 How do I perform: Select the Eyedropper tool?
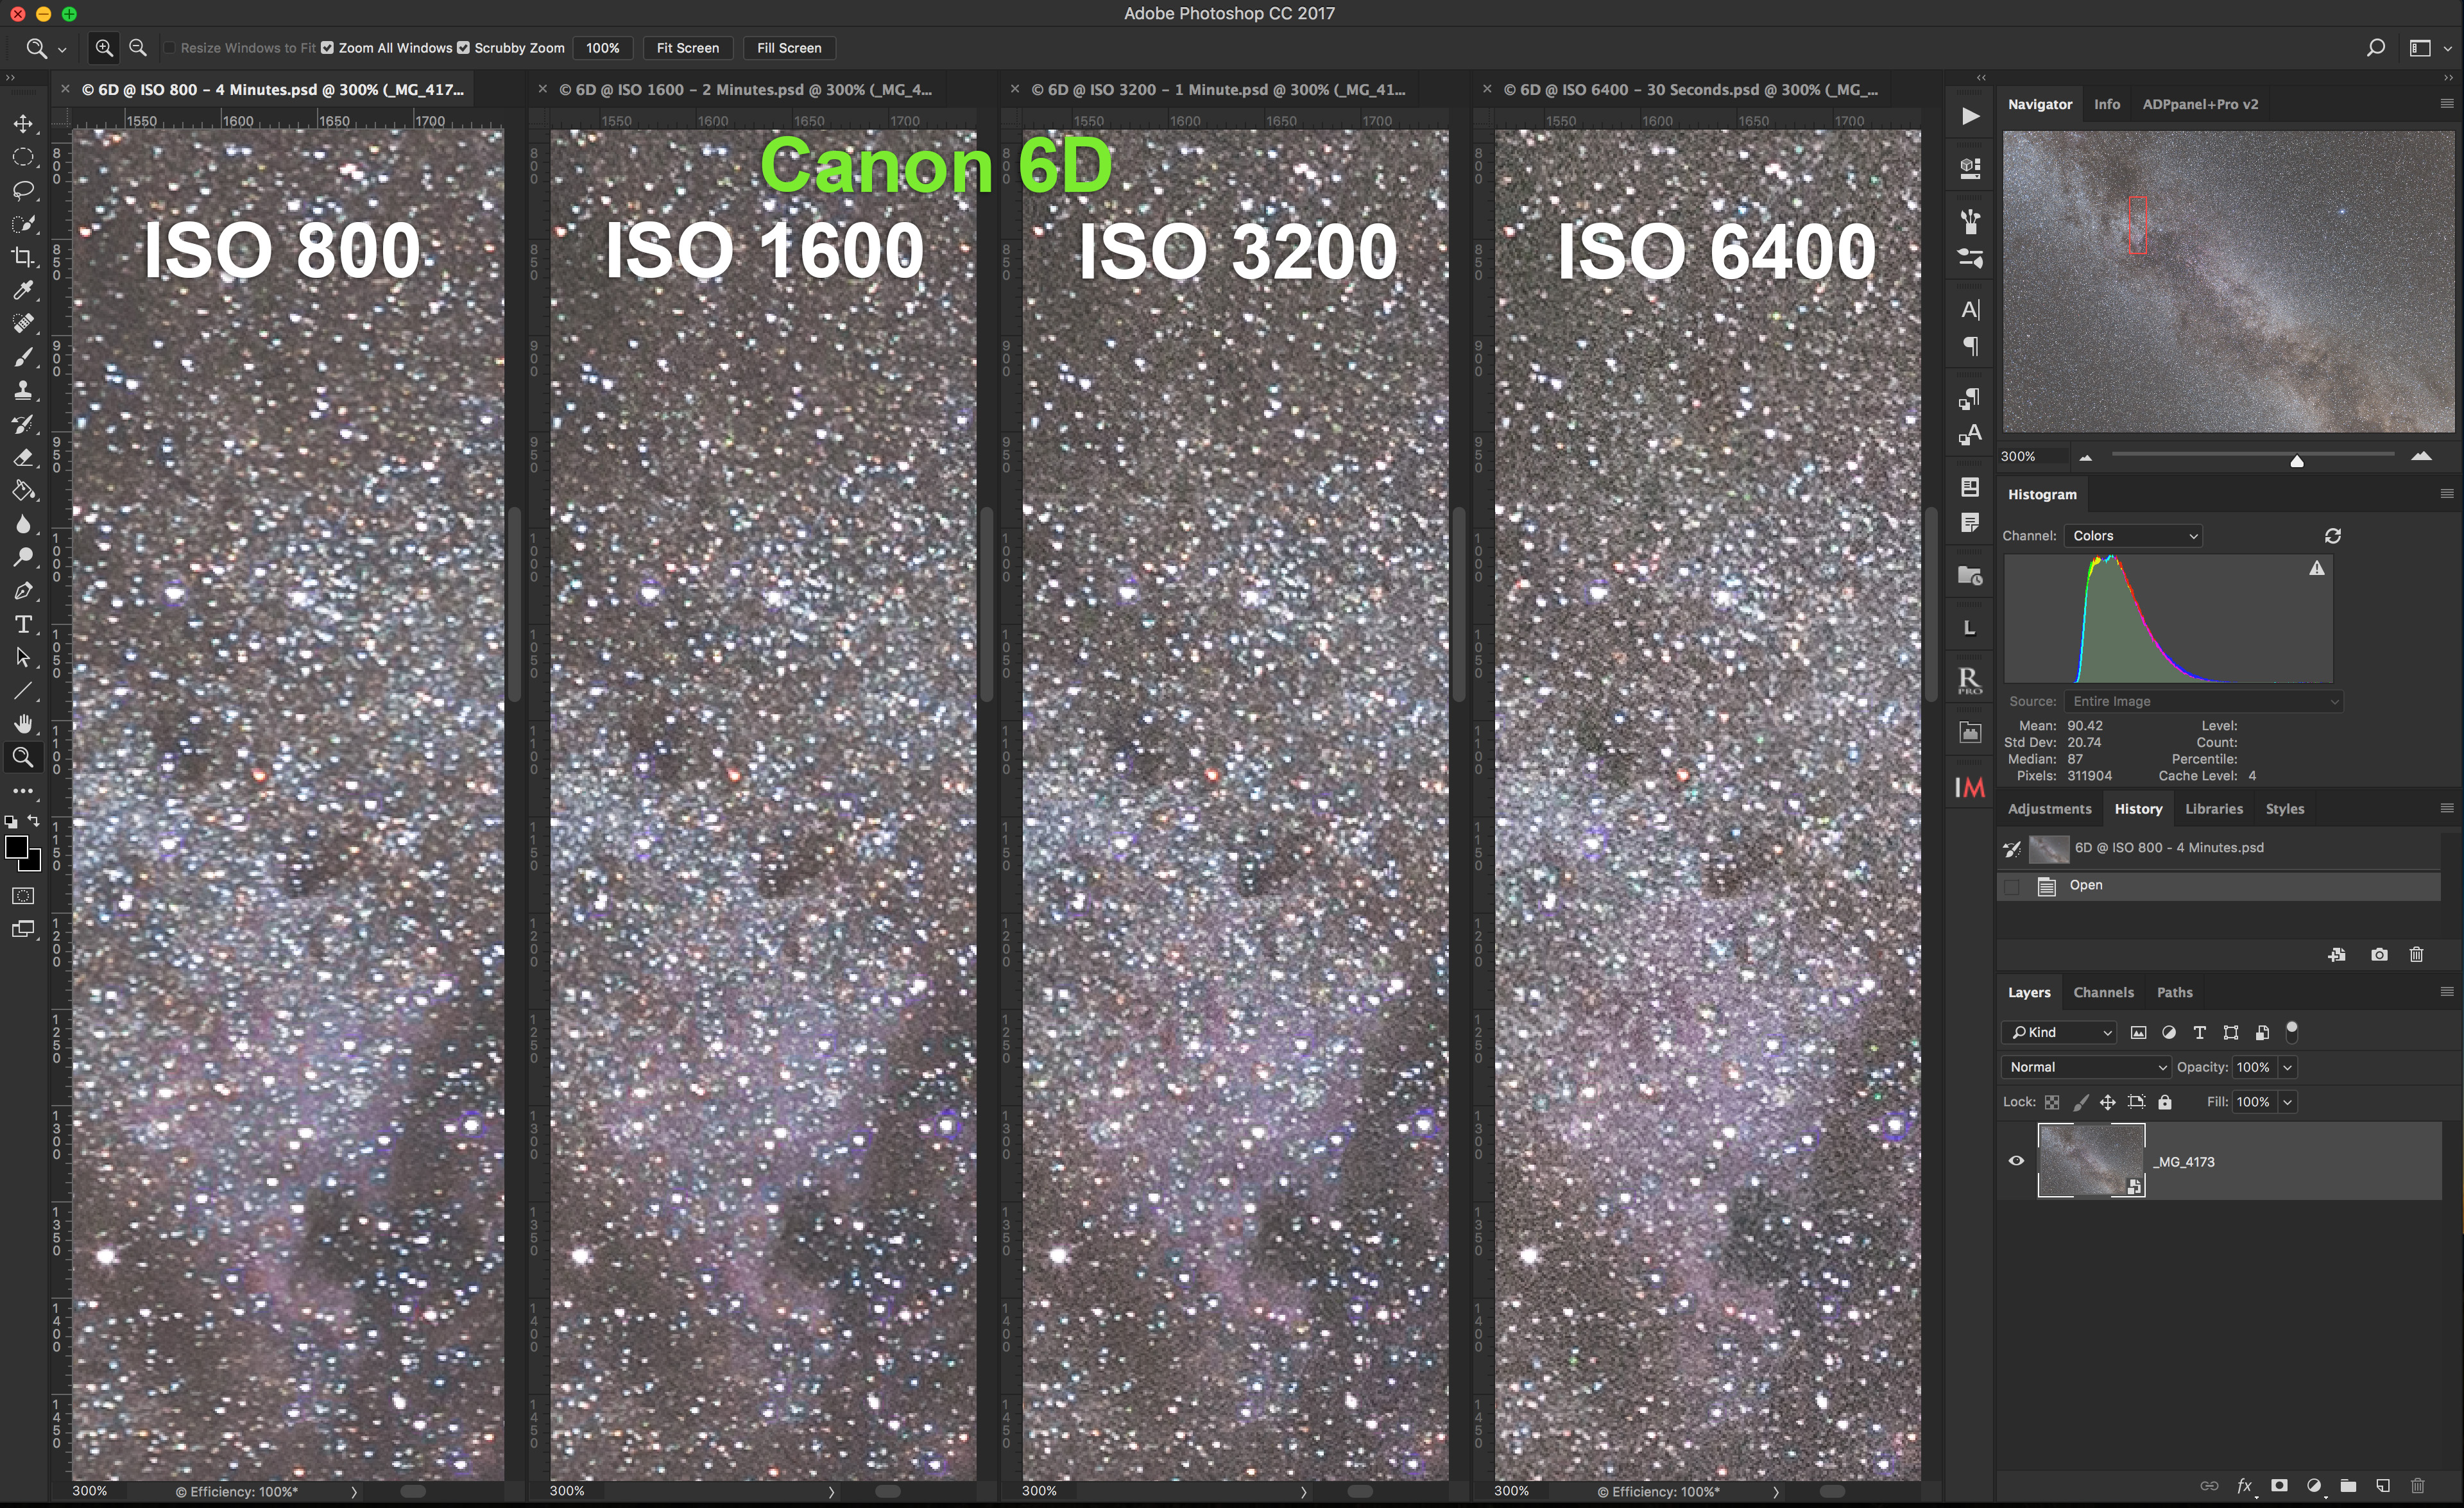pos(23,291)
